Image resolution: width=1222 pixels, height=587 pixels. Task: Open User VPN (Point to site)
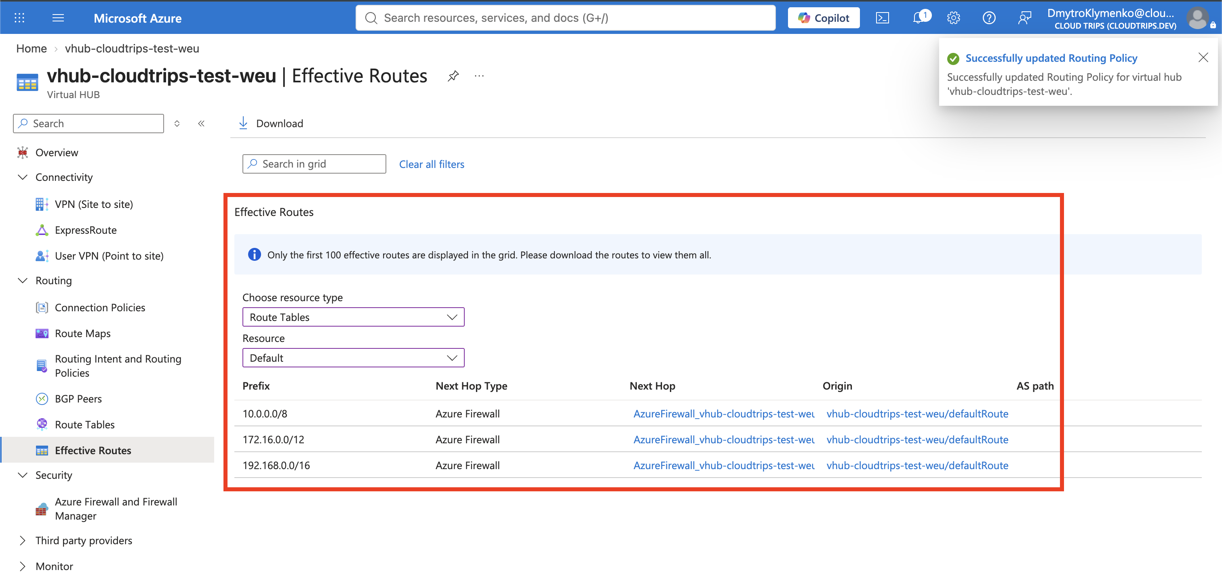click(109, 256)
